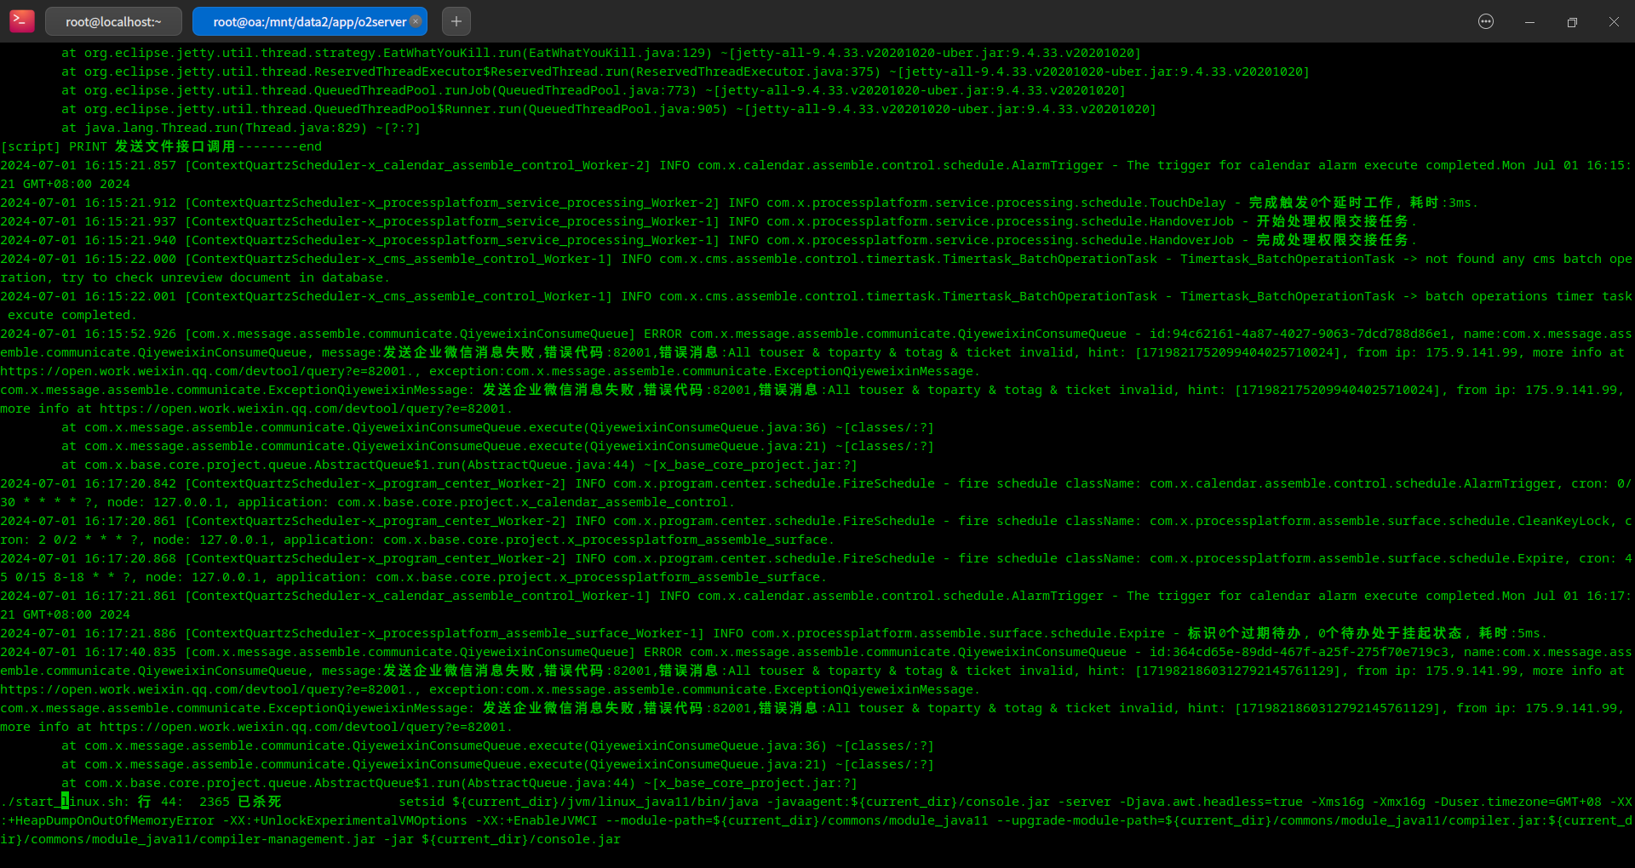Click the ReservedThreadExecutor$ReservedThread.run stack line
Screen dimensions: 1635x868
686,71
